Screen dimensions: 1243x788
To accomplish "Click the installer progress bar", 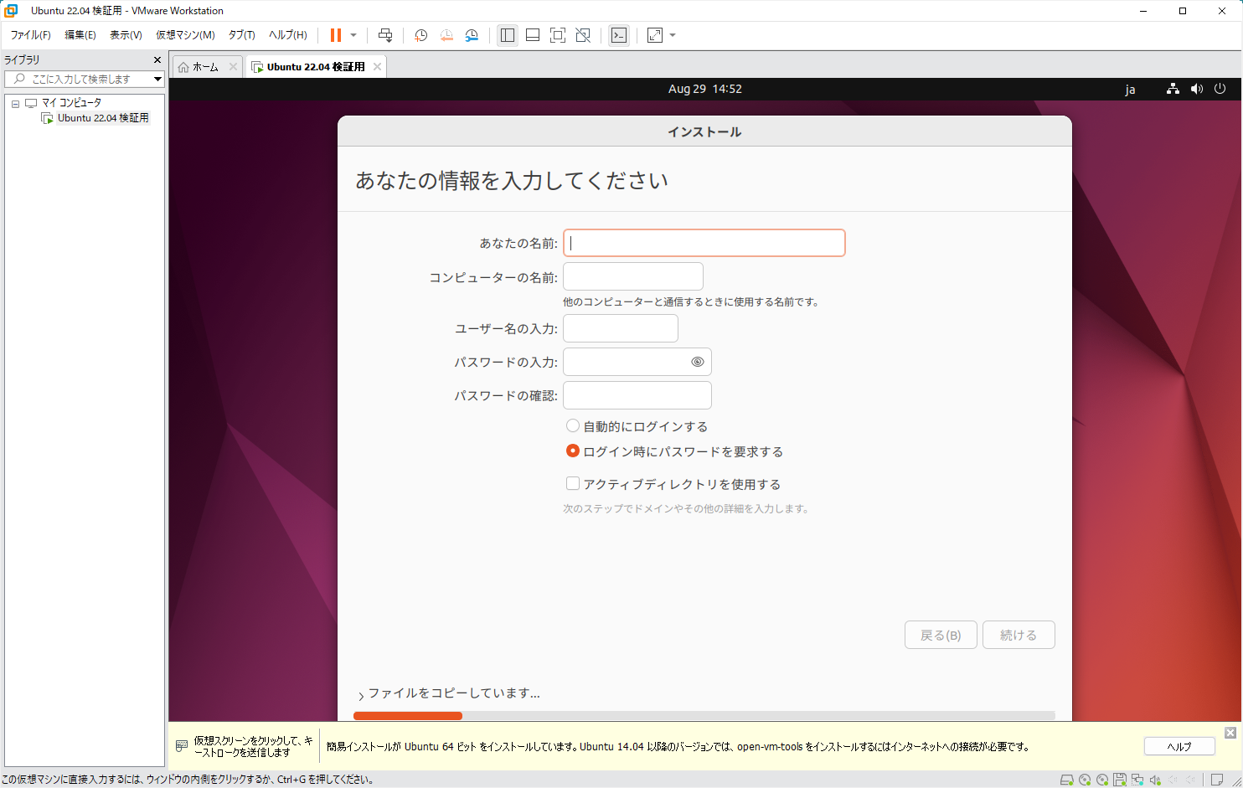I will point(704,716).
